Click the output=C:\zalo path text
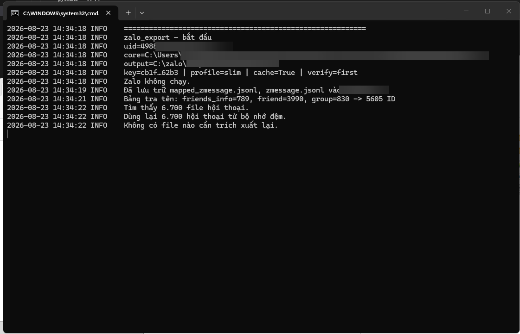This screenshot has width=520, height=334. point(155,64)
